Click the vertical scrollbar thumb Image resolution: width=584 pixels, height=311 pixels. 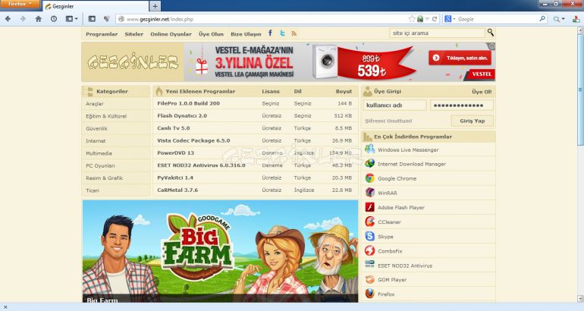tap(580, 90)
